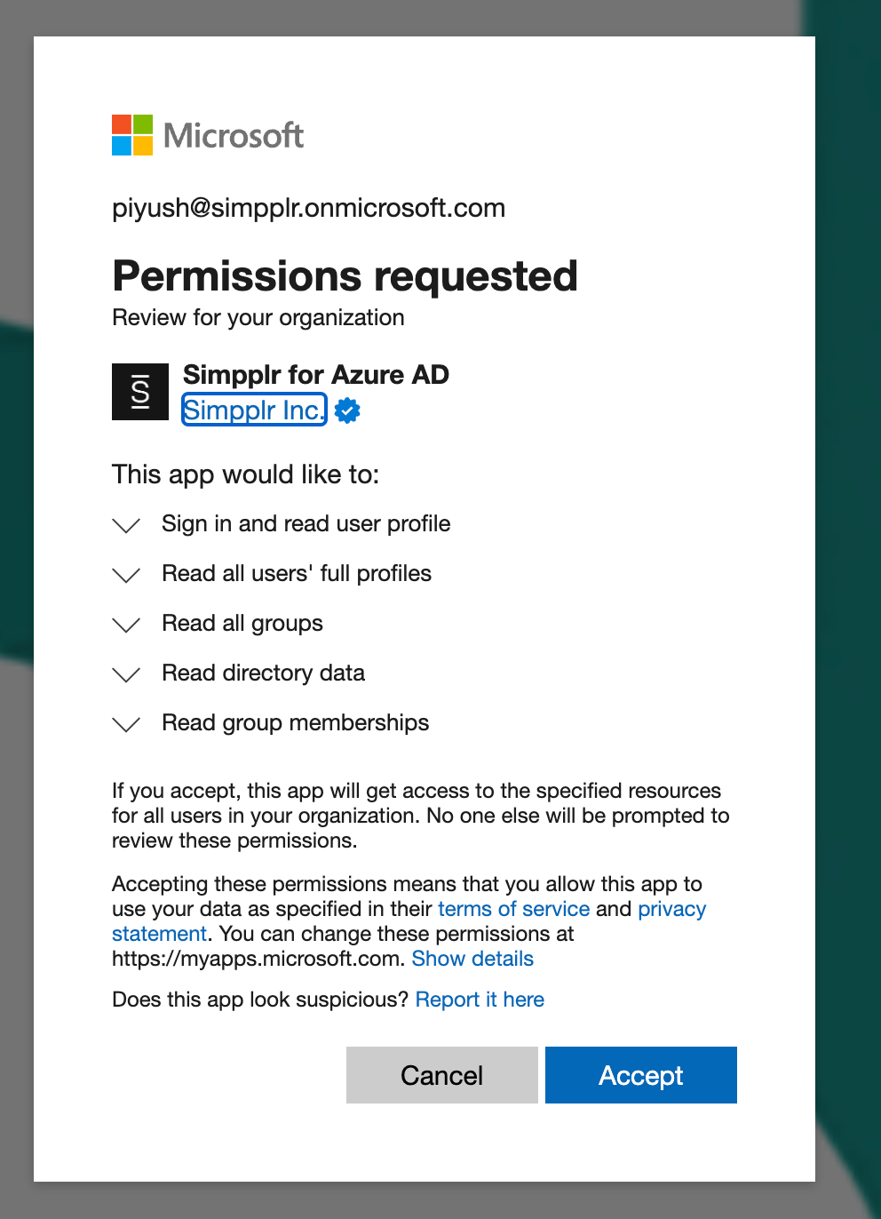Expand the 'Read directory data' chevron

(127, 674)
